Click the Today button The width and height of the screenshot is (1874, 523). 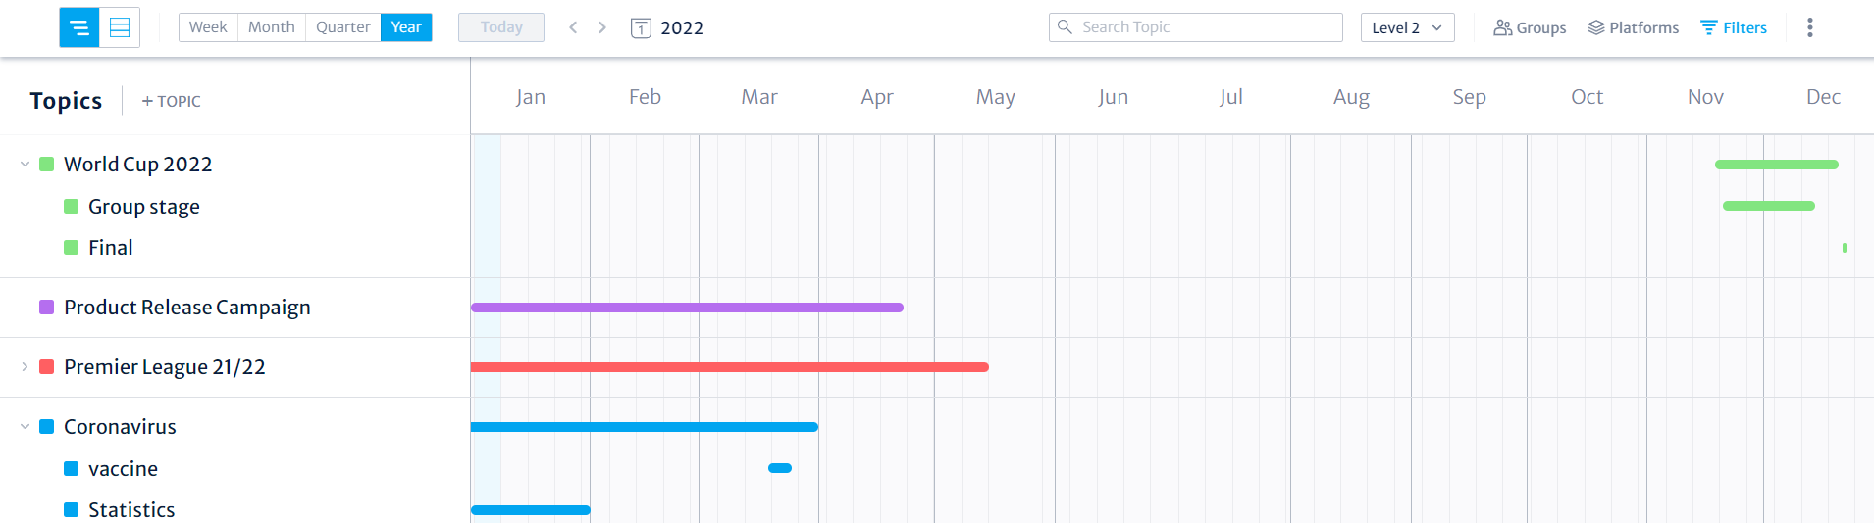(x=501, y=27)
